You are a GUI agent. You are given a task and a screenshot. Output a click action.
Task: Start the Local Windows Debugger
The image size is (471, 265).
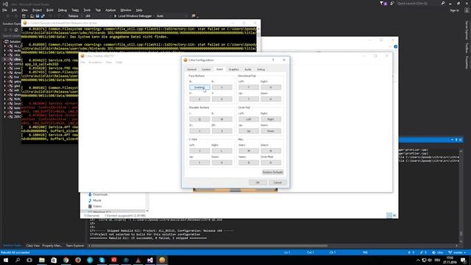point(134,16)
